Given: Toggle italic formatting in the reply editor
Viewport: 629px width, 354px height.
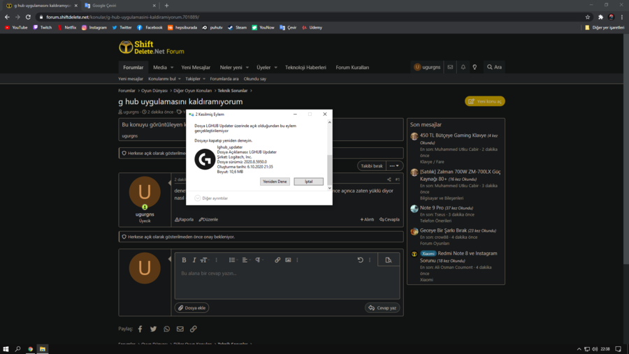Looking at the screenshot, I should pos(194,260).
